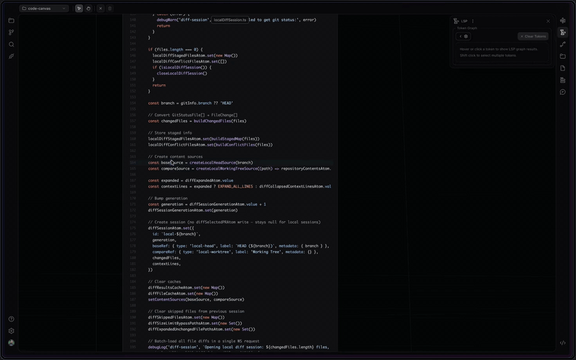
Task: Click compareSource variable on line 165
Action: [x=175, y=168]
